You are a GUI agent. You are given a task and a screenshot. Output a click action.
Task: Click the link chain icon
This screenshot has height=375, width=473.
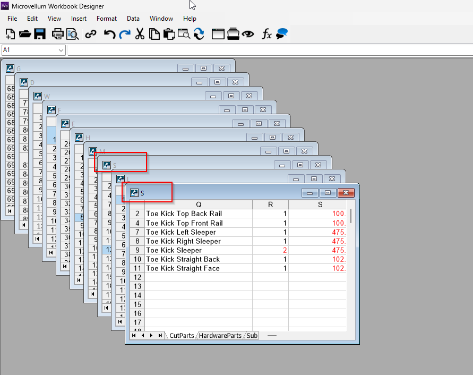[91, 34]
